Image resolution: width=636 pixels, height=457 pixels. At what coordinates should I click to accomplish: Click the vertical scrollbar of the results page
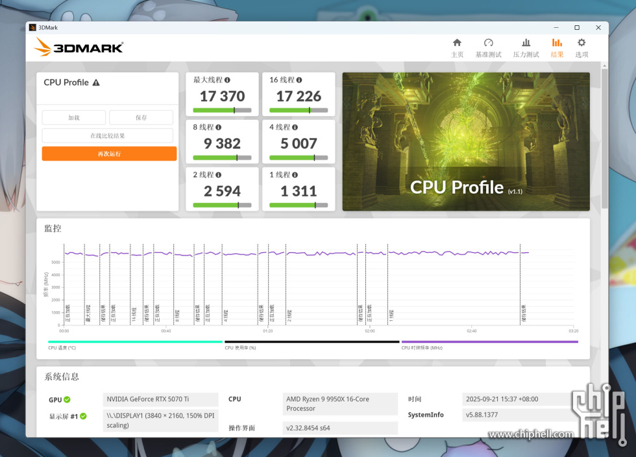point(604,137)
